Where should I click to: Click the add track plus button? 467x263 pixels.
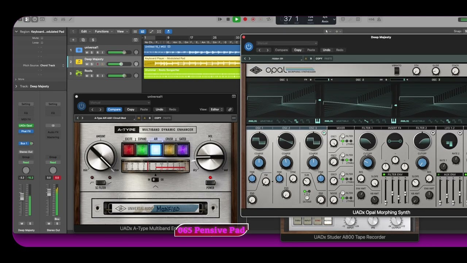(73, 40)
